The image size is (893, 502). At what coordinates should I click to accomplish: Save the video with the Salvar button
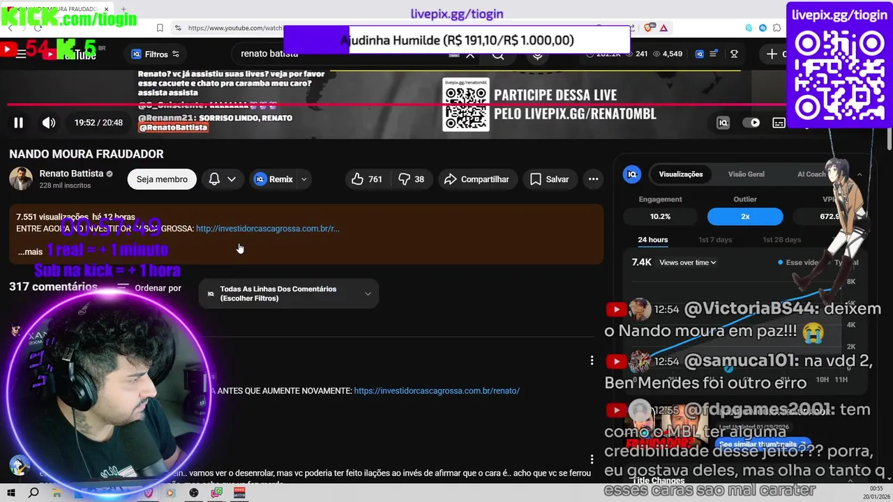(549, 179)
